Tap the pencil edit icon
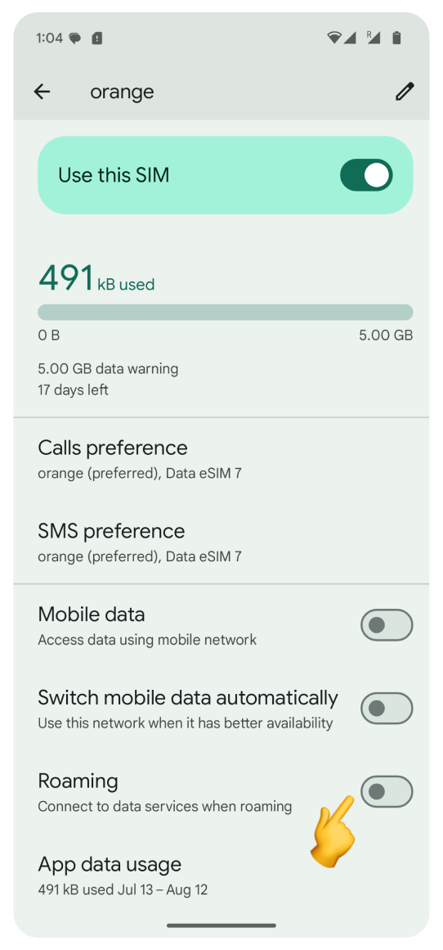The width and height of the screenshot is (443, 950). tap(405, 92)
